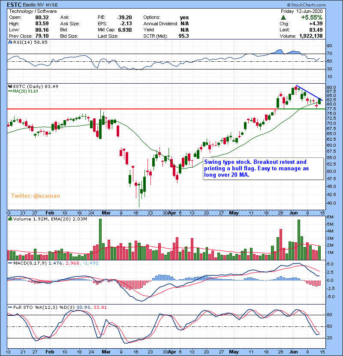Click the volume bars icon beside Volume 1.92M

click(x=10, y=219)
